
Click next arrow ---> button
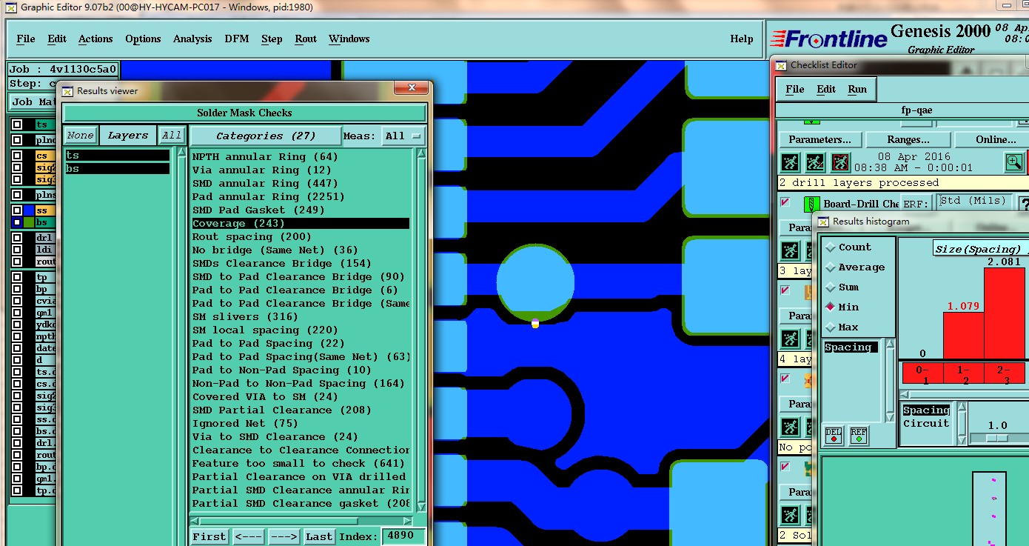284,536
